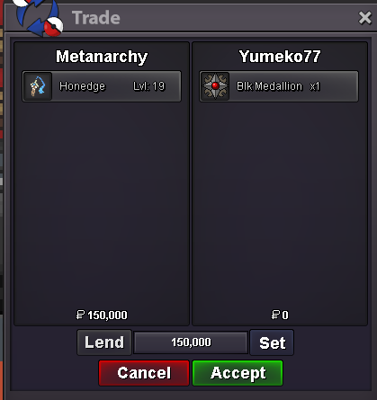Select the Blk Medallion name text
This screenshot has height=400, width=377.
(x=269, y=86)
